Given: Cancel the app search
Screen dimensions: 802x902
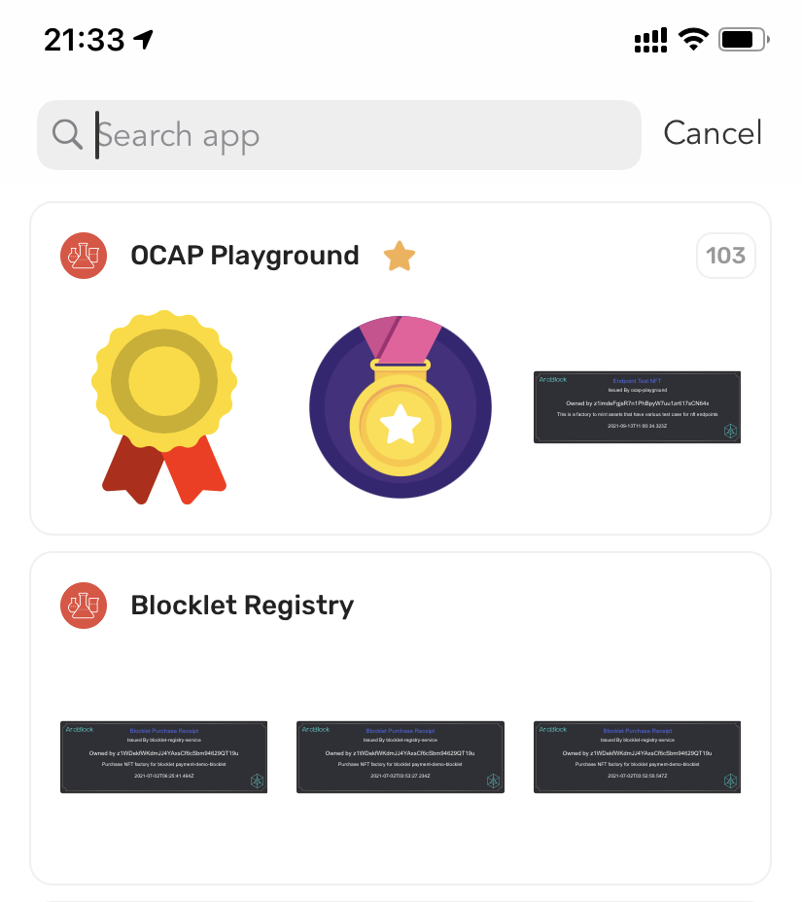Looking at the screenshot, I should tap(713, 133).
